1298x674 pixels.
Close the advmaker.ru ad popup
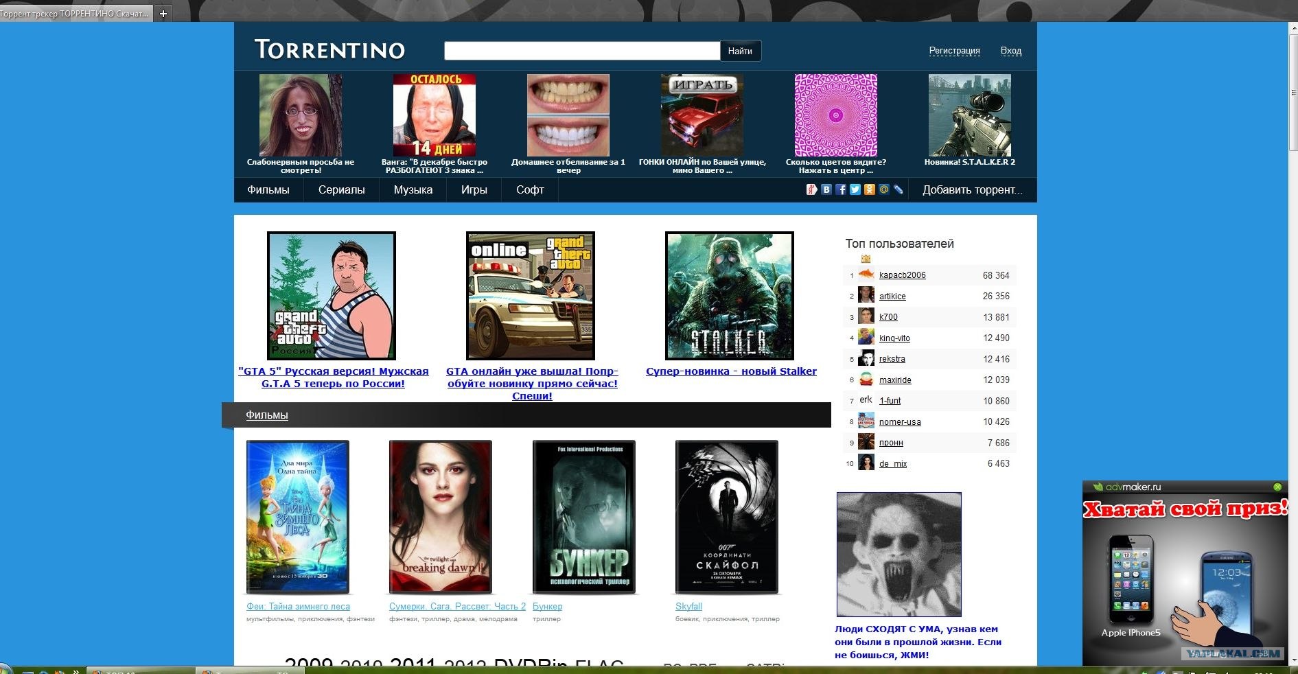1277,487
